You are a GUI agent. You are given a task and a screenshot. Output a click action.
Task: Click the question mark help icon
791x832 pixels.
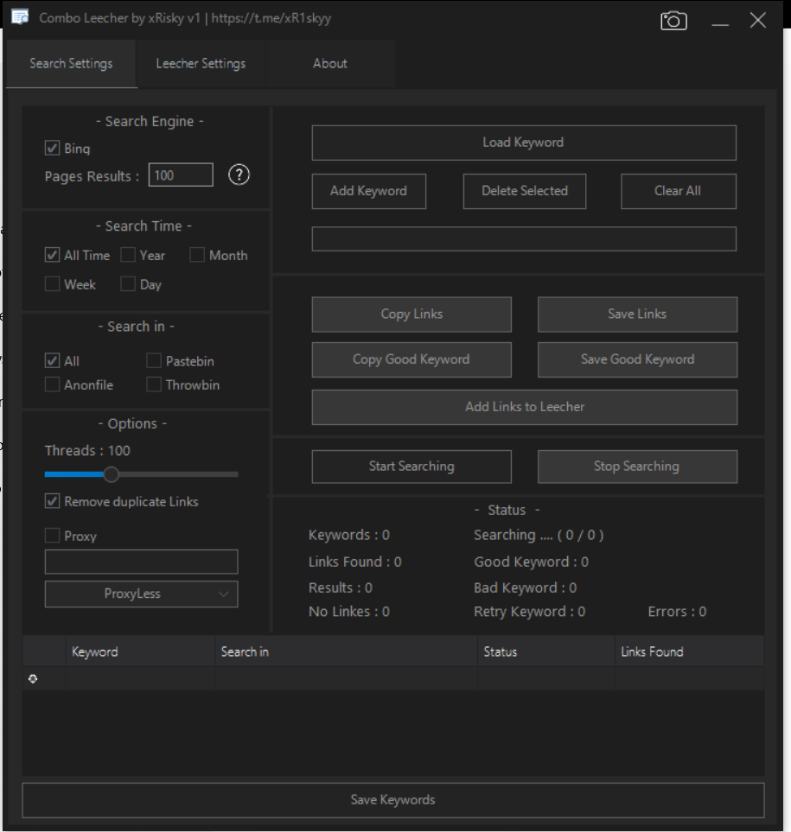tap(239, 175)
